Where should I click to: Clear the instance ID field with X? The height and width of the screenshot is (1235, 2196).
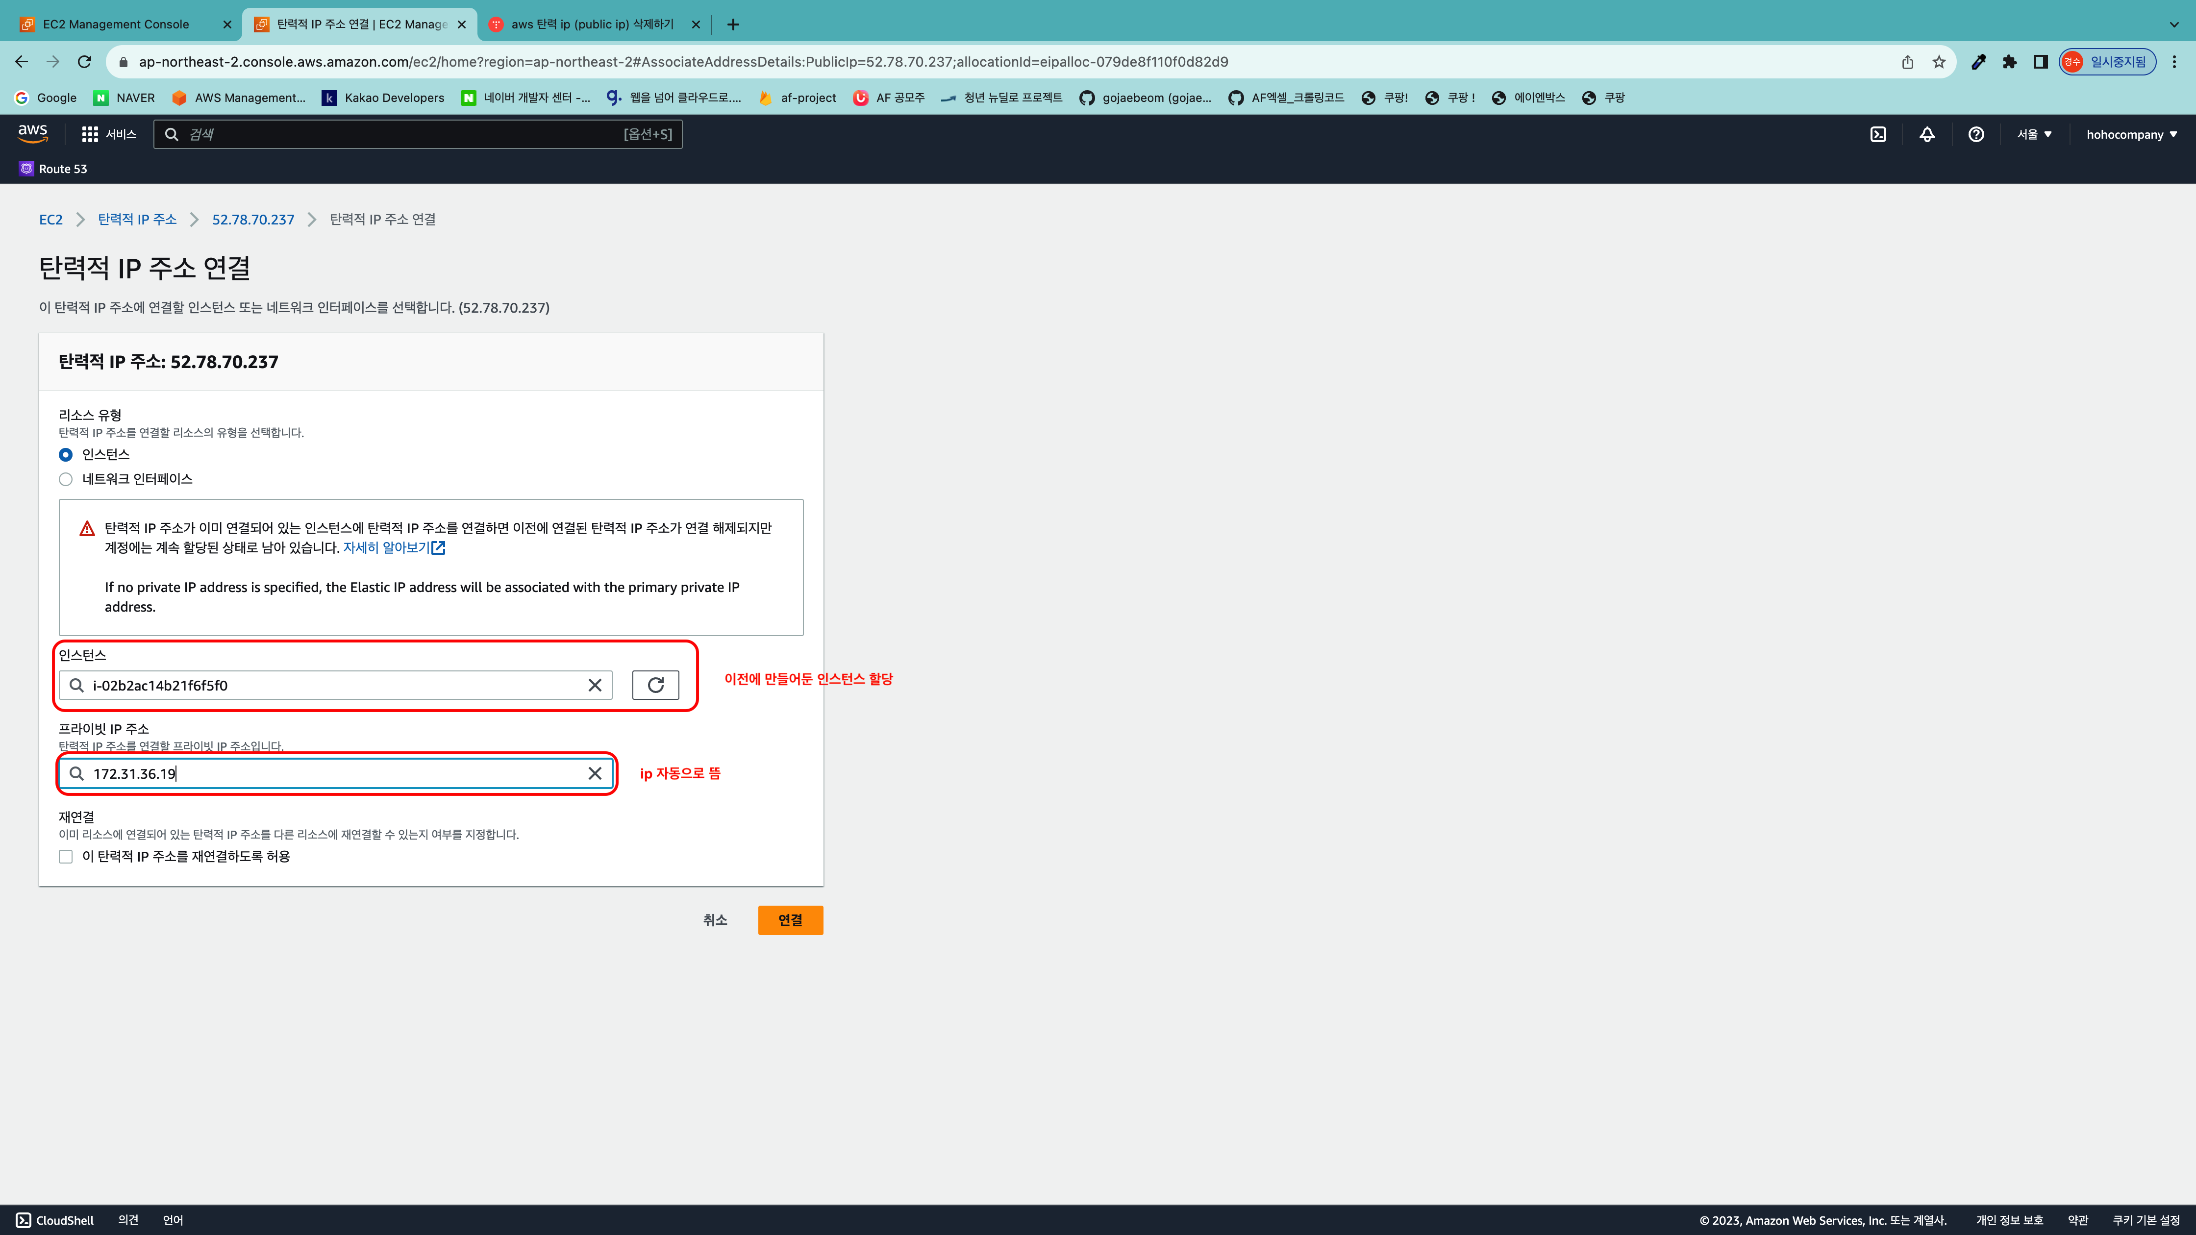pyautogui.click(x=595, y=685)
